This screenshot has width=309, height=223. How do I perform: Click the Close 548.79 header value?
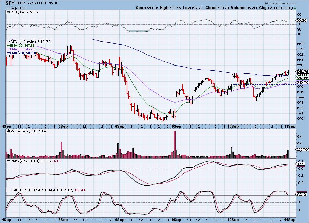tap(217, 8)
